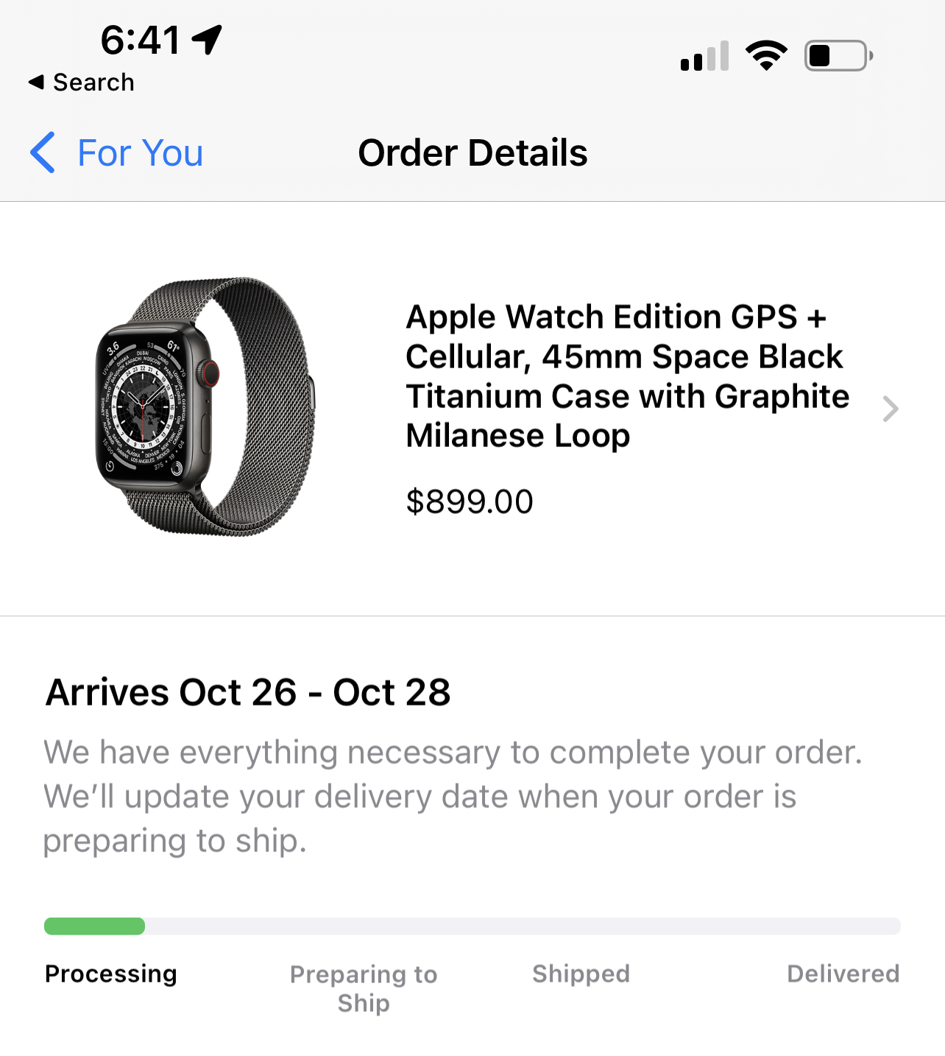Open the Apple Watch product image
The image size is (945, 1056).
206,406
